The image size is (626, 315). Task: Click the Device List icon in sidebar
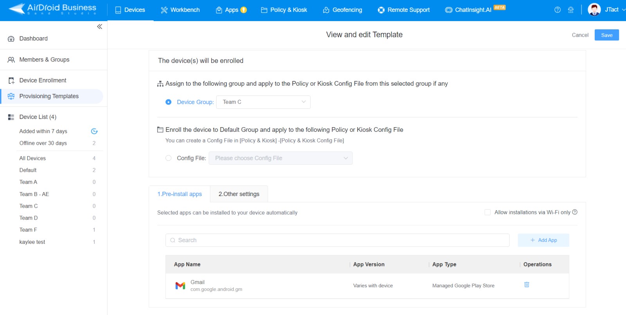[x=11, y=117]
